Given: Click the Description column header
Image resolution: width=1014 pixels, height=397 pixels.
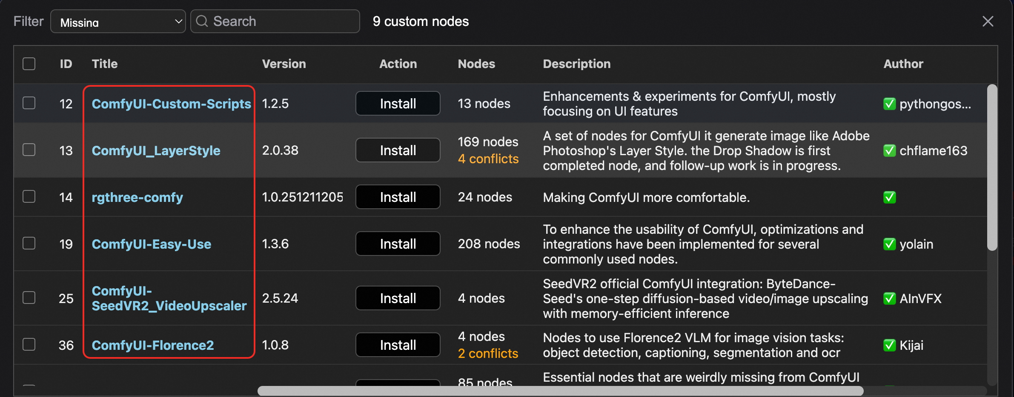Looking at the screenshot, I should point(577,64).
